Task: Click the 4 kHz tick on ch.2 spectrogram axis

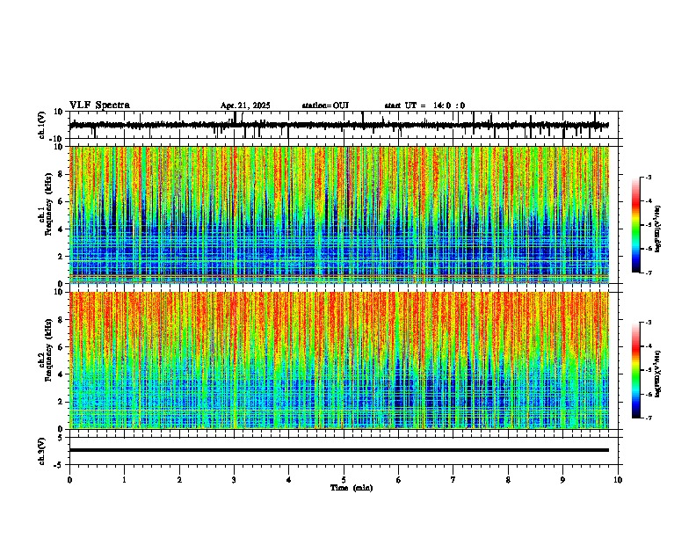Action: point(62,374)
